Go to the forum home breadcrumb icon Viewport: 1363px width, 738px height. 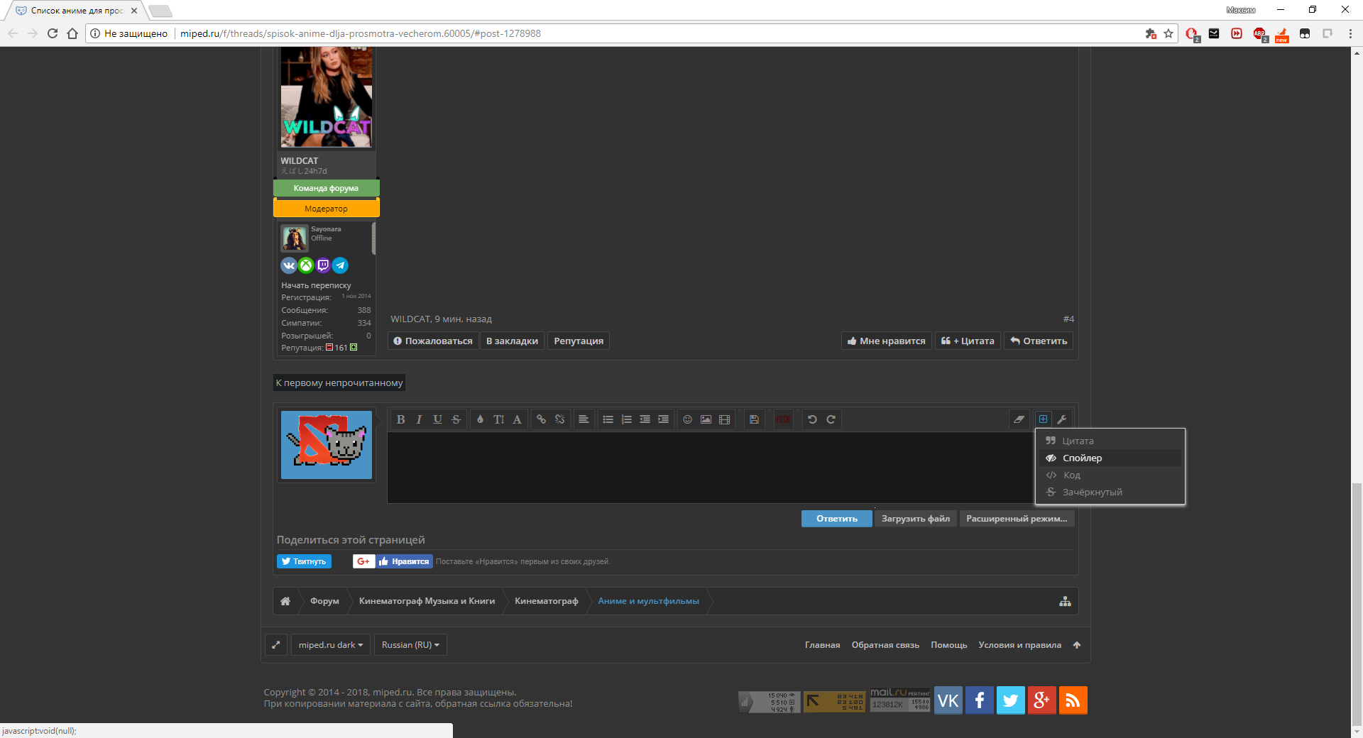pos(285,601)
